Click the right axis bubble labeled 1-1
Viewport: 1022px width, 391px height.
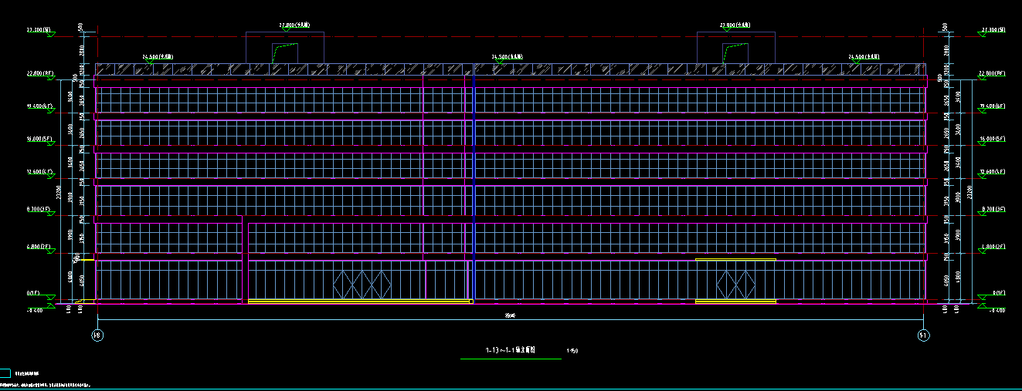(923, 335)
